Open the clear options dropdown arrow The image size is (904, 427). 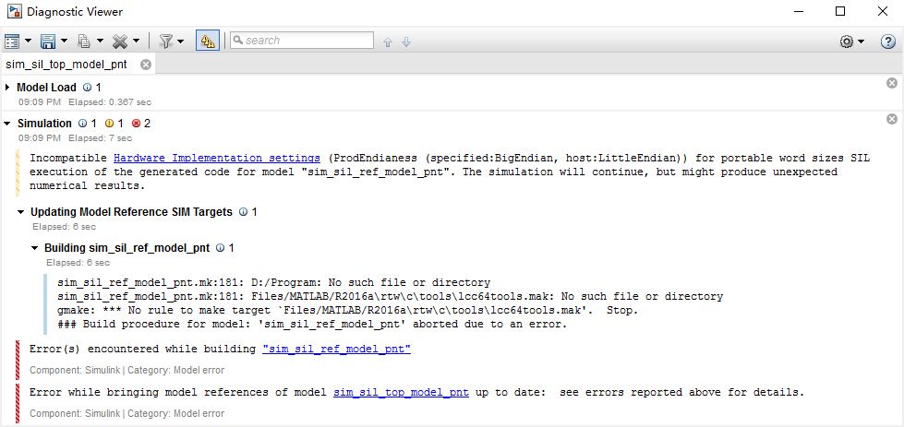[136, 41]
